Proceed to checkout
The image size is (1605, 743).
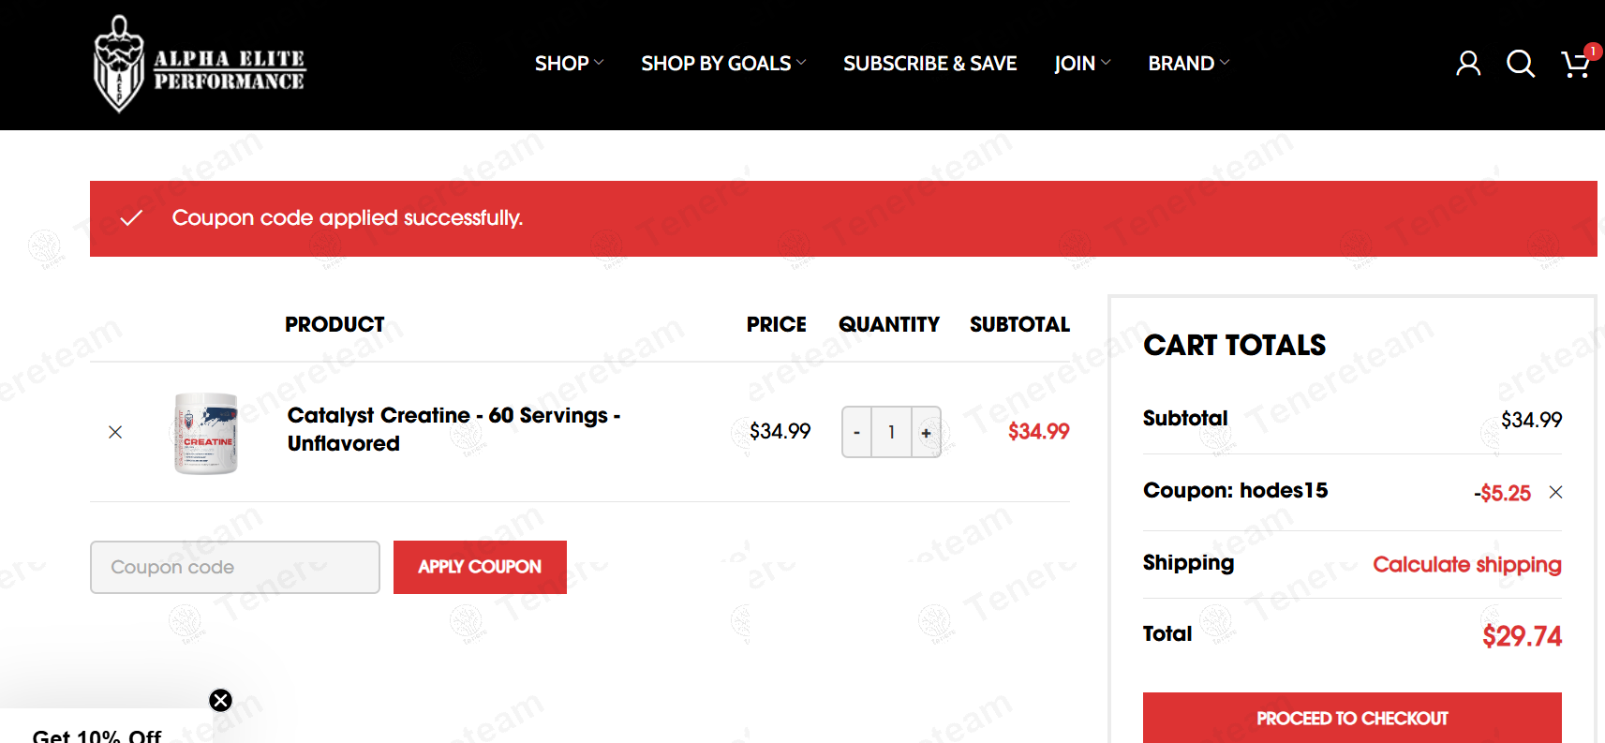point(1351,718)
